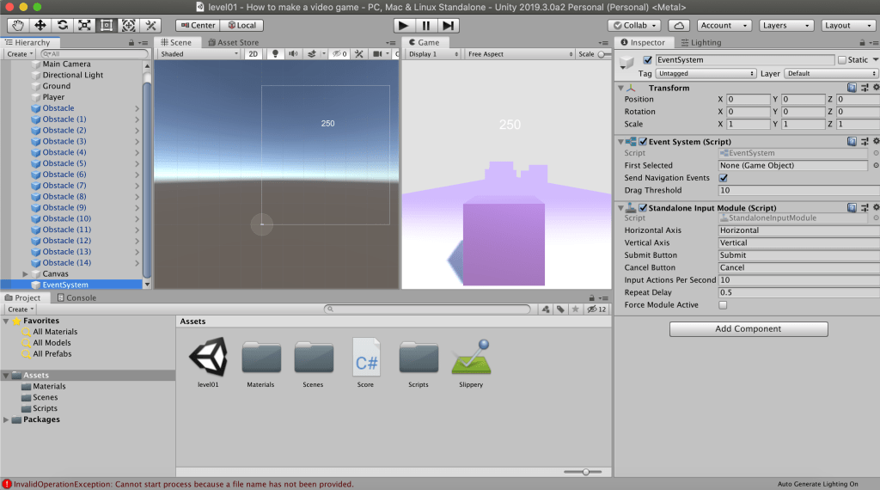Select the Move tool

pyautogui.click(x=40, y=26)
